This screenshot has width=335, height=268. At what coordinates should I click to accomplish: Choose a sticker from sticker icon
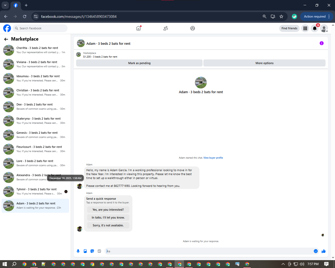[92, 251]
